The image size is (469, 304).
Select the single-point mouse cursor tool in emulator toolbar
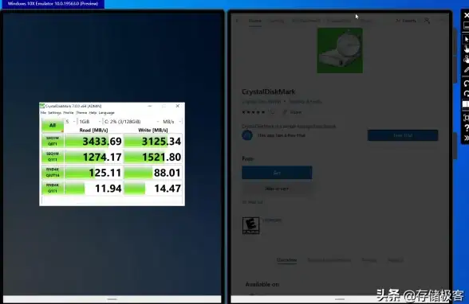point(466,39)
